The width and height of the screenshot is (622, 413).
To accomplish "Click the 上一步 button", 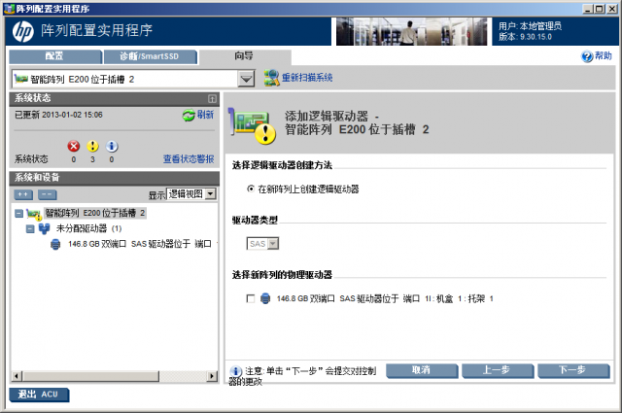I will [497, 370].
